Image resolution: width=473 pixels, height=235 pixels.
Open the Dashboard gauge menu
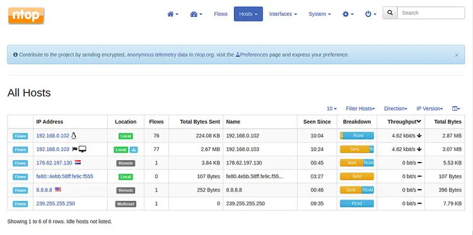click(196, 14)
